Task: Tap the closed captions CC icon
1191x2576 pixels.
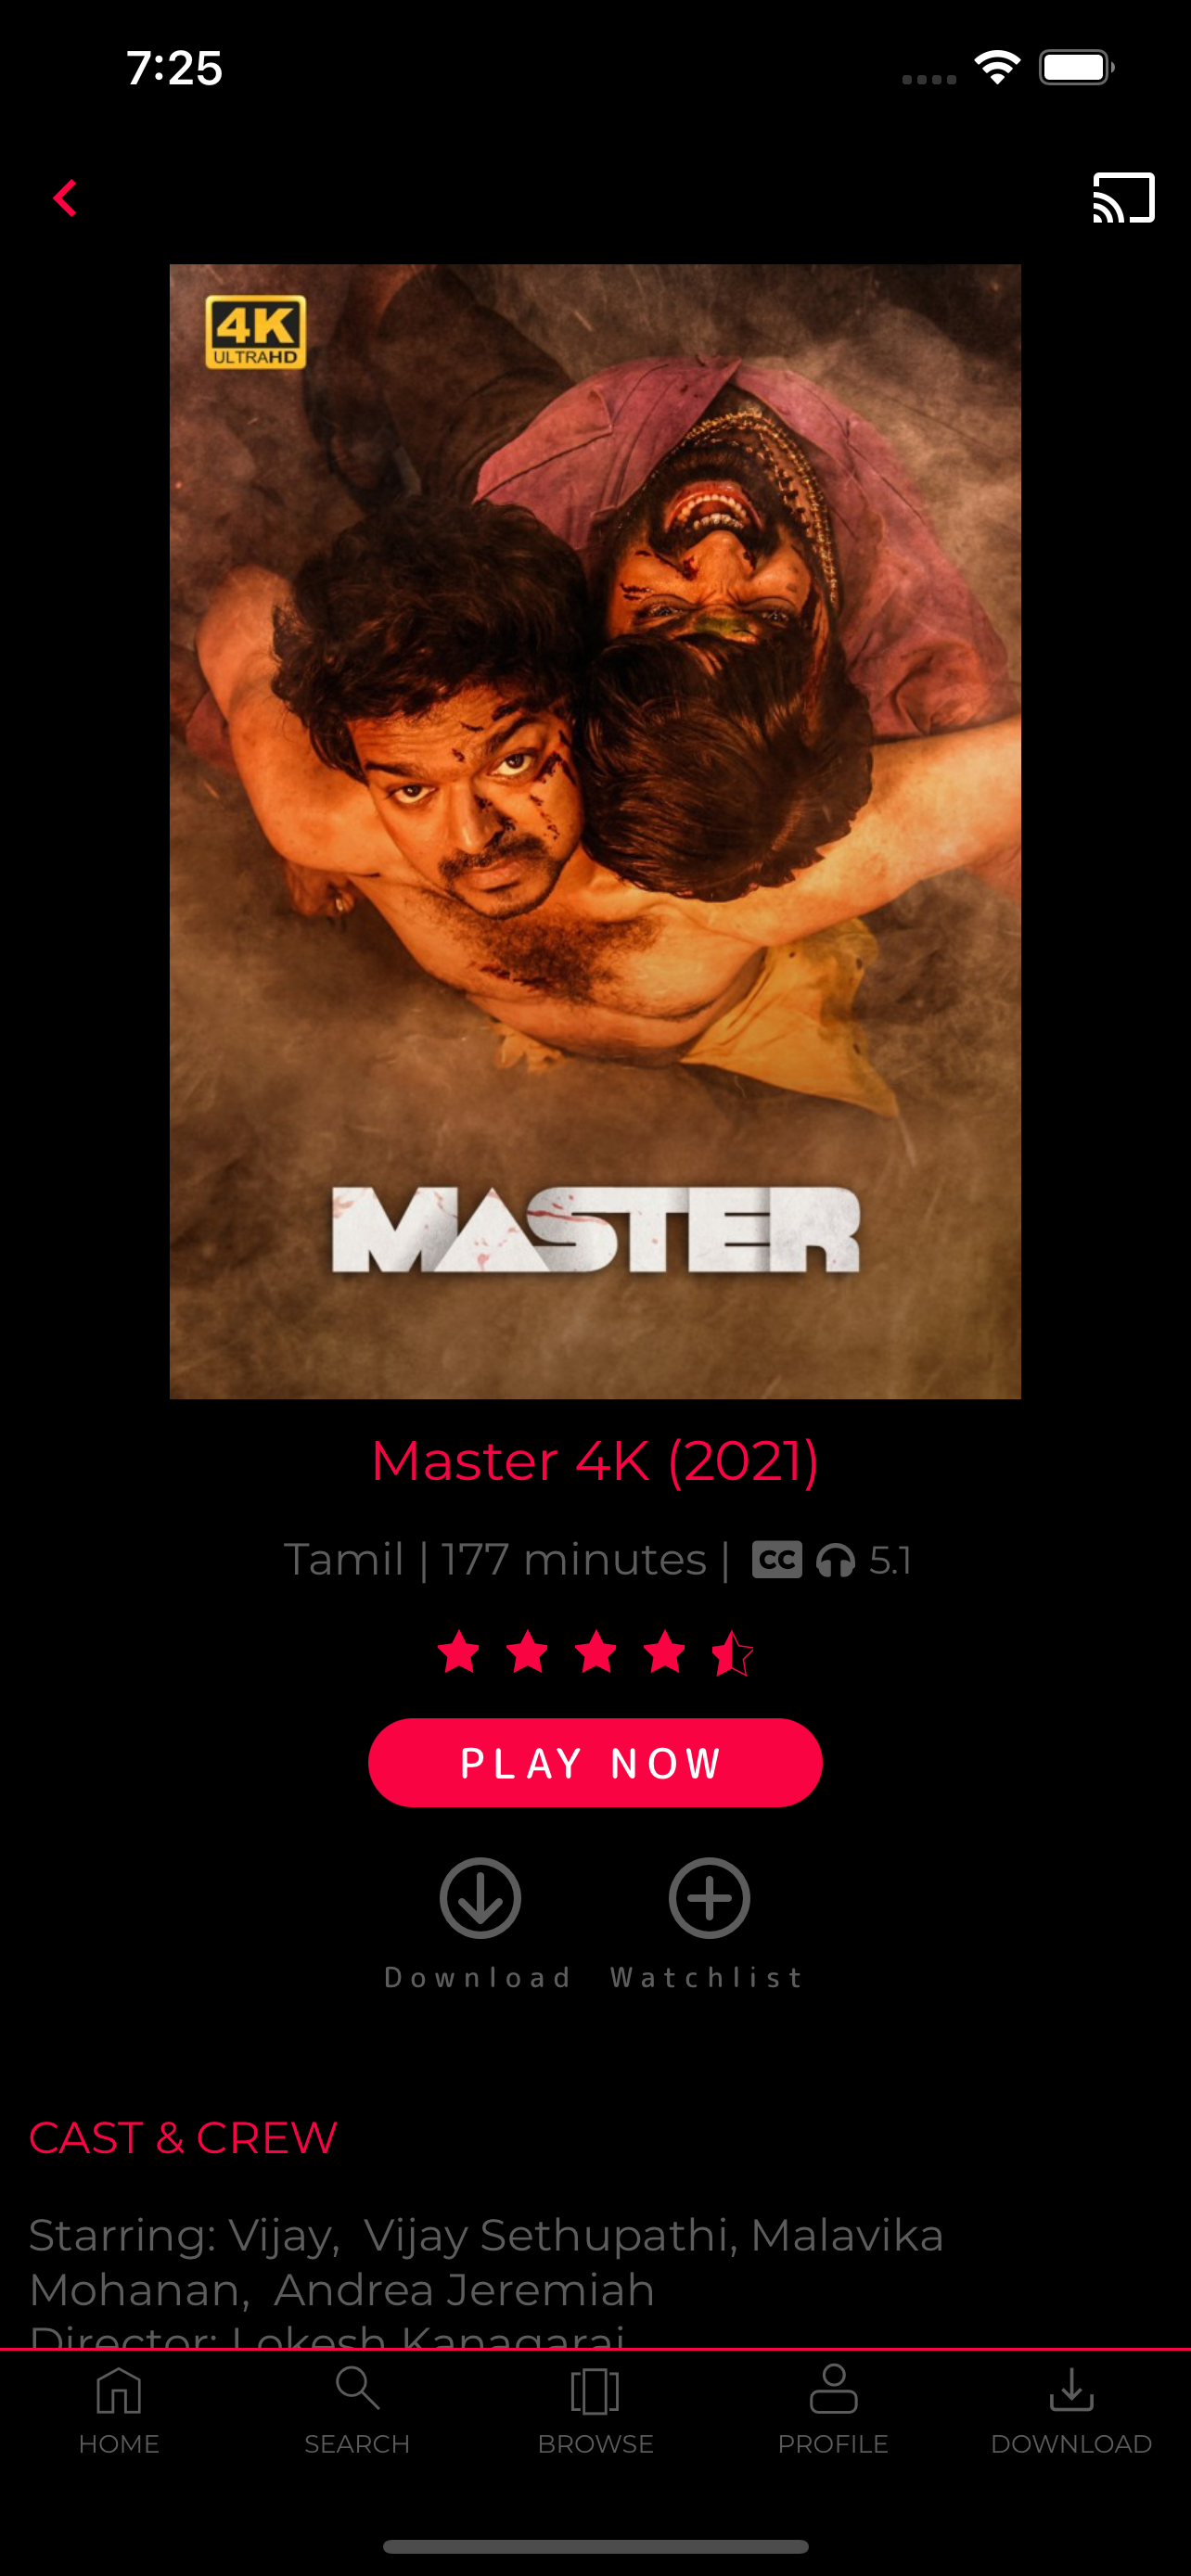Action: (777, 1559)
